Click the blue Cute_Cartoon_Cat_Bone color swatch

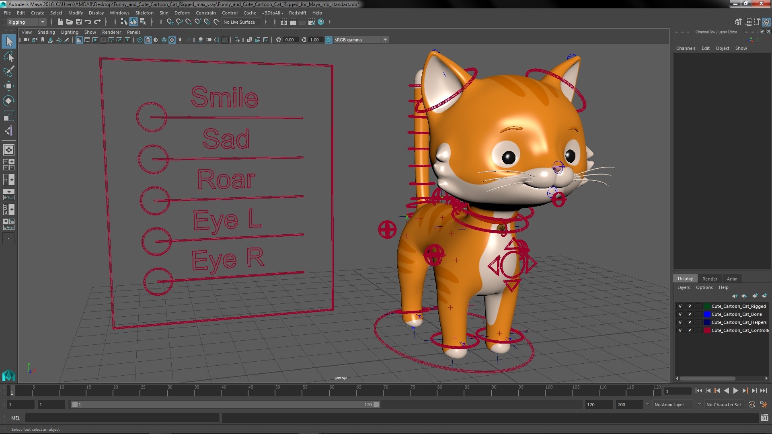pyautogui.click(x=707, y=314)
